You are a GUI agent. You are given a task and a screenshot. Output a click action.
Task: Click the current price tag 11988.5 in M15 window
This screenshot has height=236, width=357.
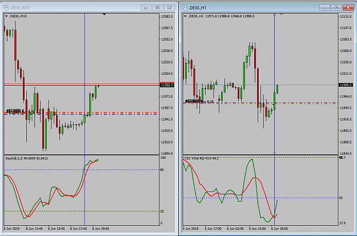[x=167, y=85]
